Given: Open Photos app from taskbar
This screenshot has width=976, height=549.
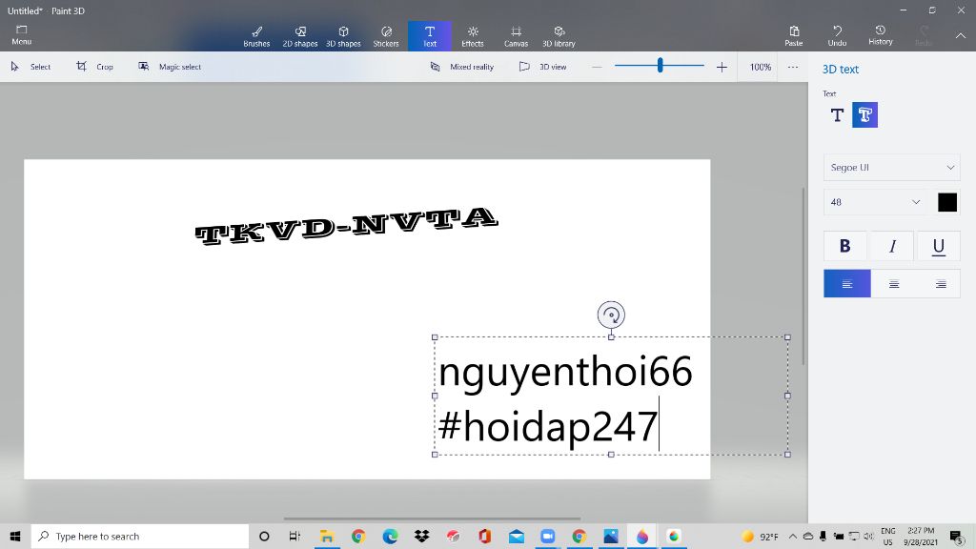Looking at the screenshot, I should pyautogui.click(x=611, y=536).
